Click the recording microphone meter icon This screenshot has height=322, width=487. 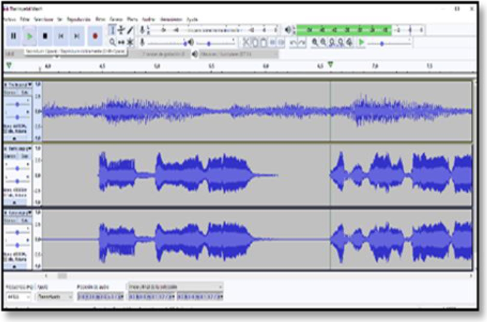point(142,29)
